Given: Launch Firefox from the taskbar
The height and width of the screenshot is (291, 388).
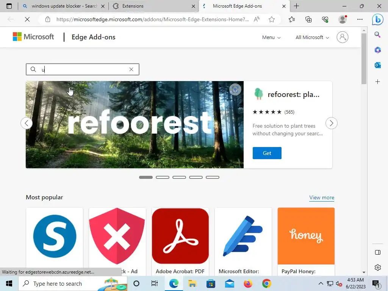Looking at the screenshot, I should click(248, 283).
